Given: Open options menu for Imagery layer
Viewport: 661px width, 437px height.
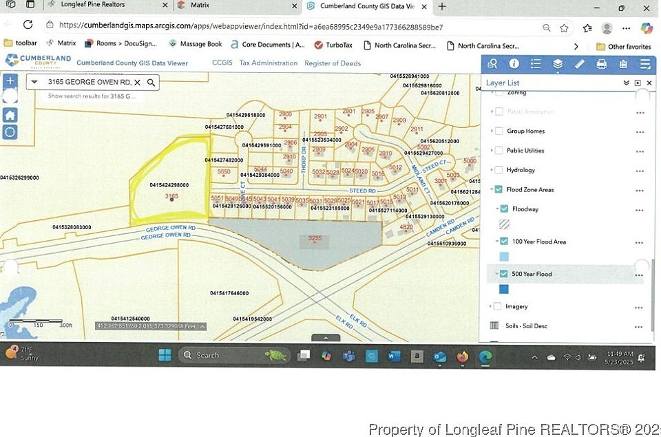Looking at the screenshot, I should coord(640,307).
